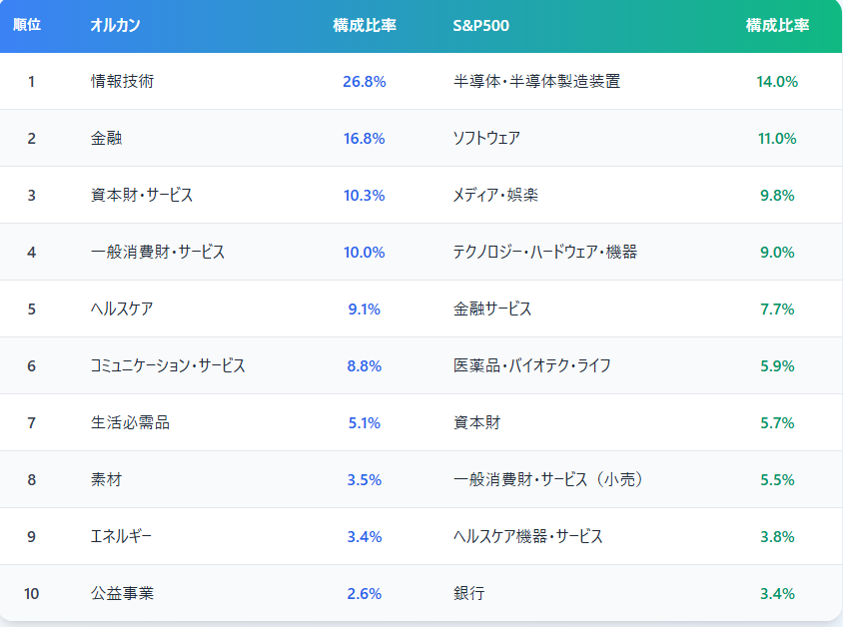Click the 一般消費財・サービス（小売） cell
The image size is (843, 627).
click(x=548, y=480)
